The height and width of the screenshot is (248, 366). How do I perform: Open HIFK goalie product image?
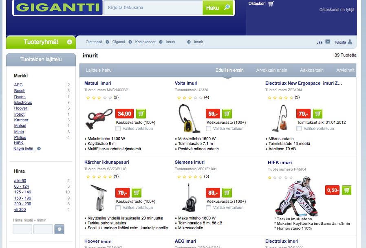(x=297, y=196)
